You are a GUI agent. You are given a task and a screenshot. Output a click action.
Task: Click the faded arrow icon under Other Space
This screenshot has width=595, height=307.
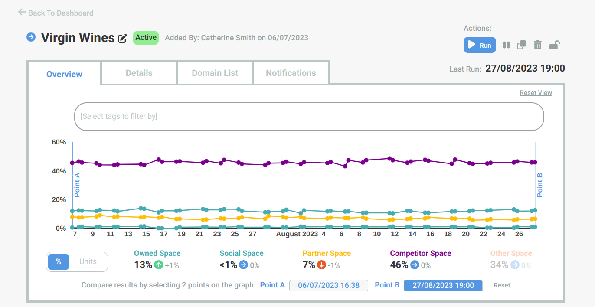515,265
